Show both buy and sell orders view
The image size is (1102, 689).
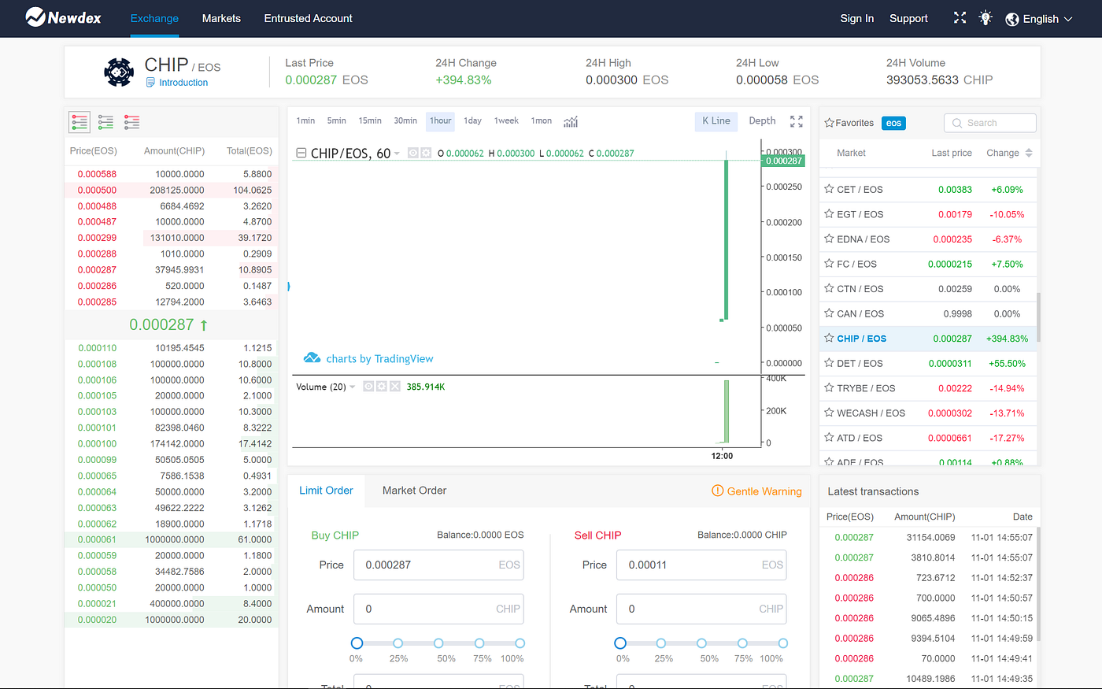click(x=80, y=122)
